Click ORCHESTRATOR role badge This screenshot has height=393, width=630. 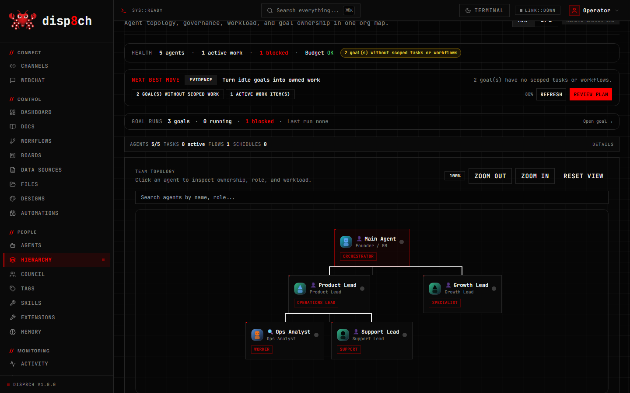[358, 257]
